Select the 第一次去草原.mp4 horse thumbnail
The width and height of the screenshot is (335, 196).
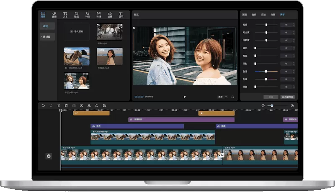pos(77,56)
